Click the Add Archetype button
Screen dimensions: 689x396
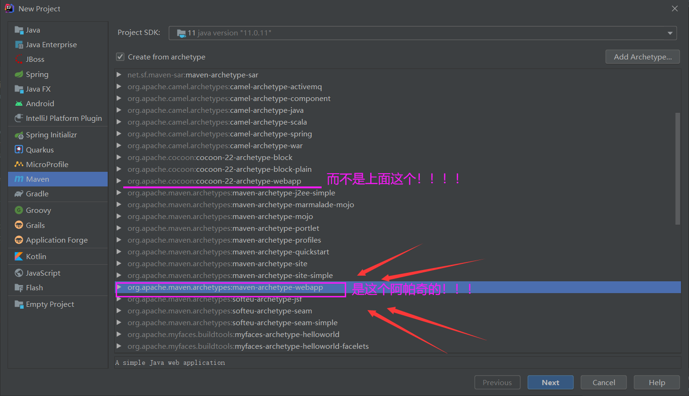pos(642,57)
